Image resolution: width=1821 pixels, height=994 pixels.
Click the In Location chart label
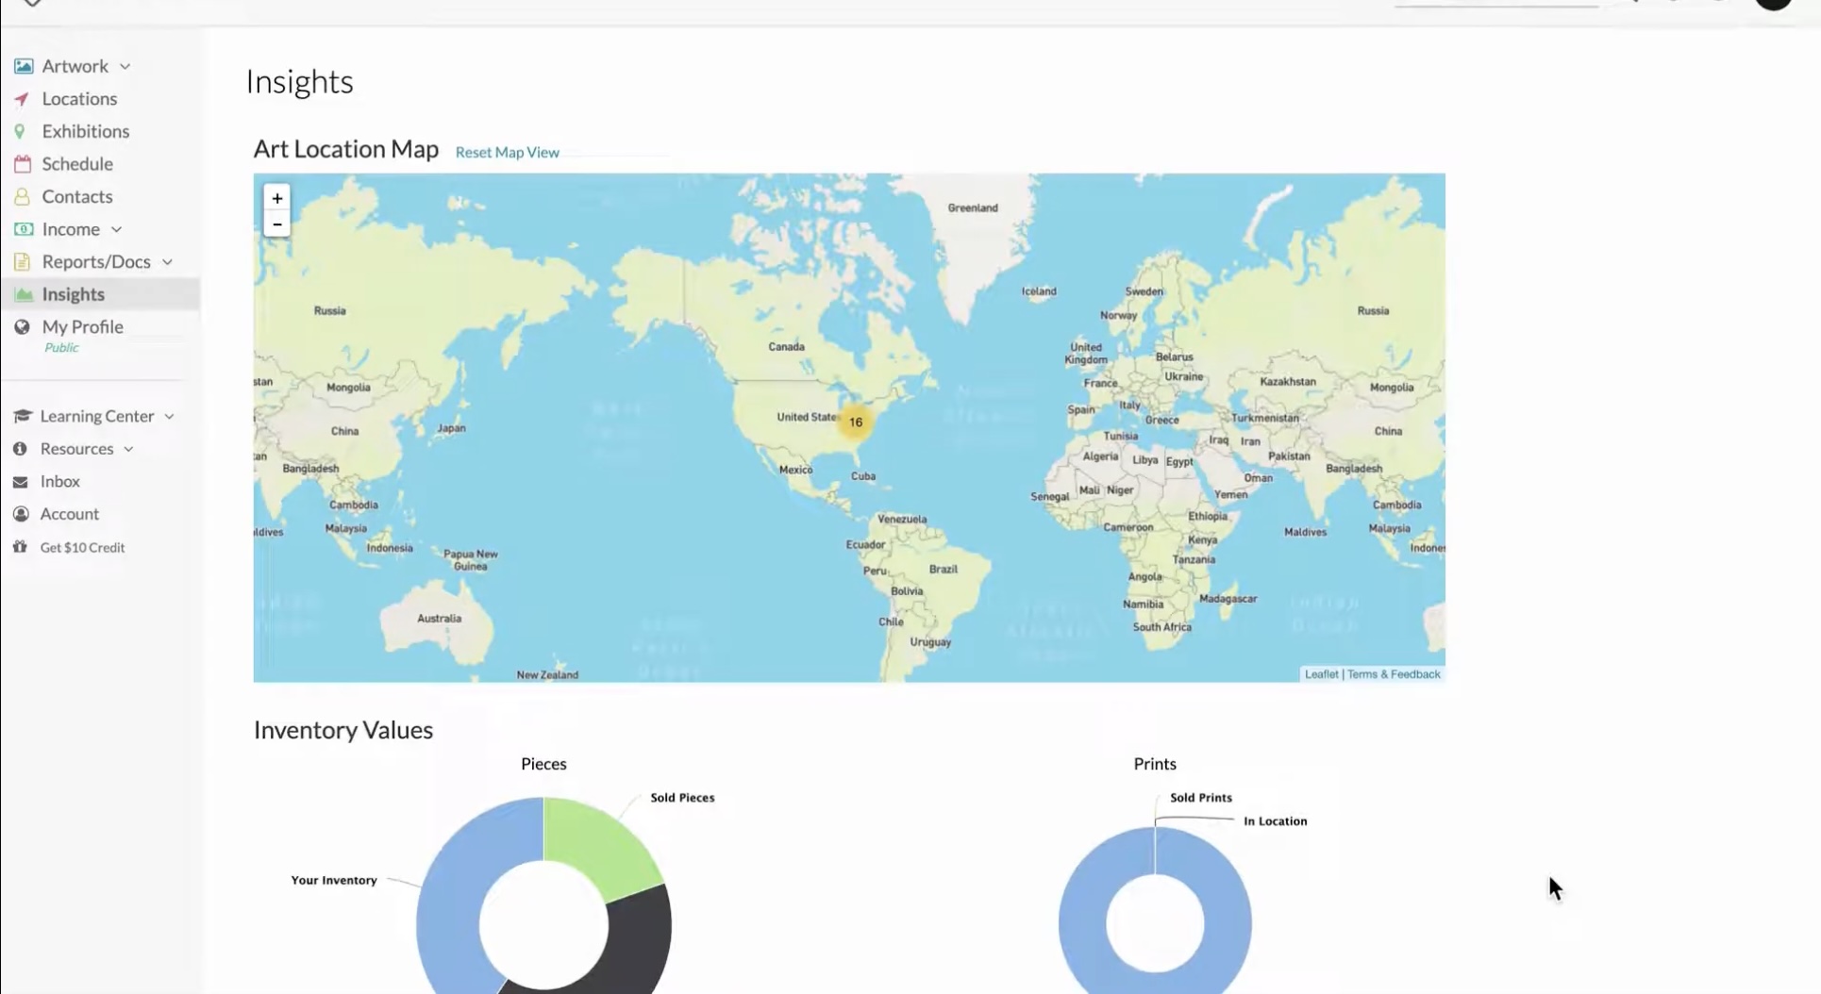pyautogui.click(x=1276, y=821)
